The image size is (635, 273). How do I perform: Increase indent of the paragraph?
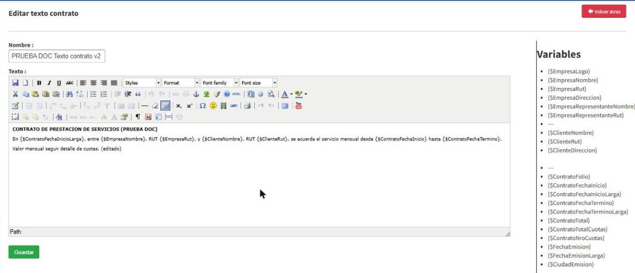(128, 94)
